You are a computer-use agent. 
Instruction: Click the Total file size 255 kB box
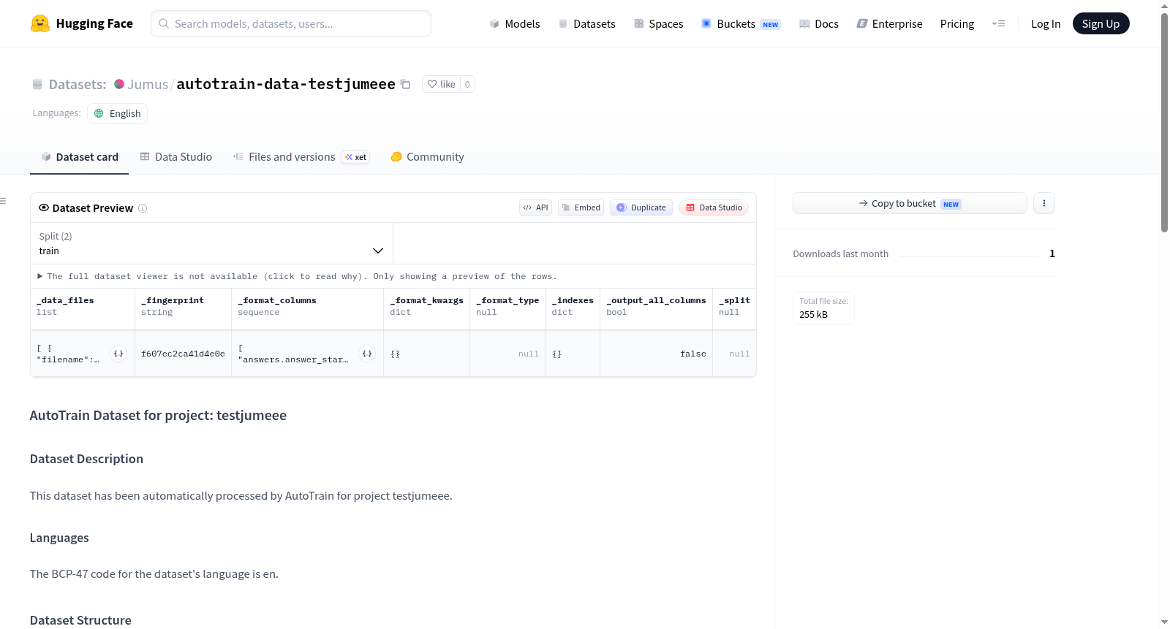point(823,308)
